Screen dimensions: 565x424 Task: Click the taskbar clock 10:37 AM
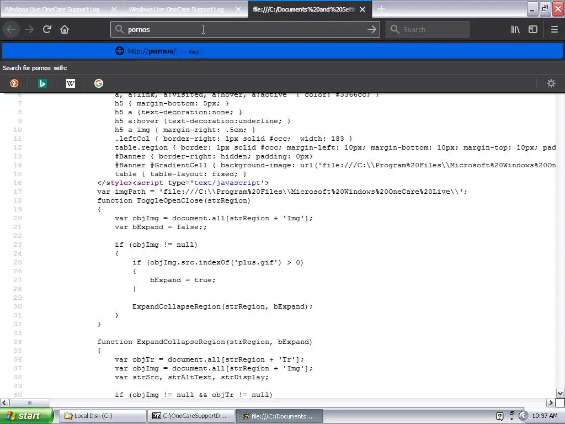[x=545, y=416]
